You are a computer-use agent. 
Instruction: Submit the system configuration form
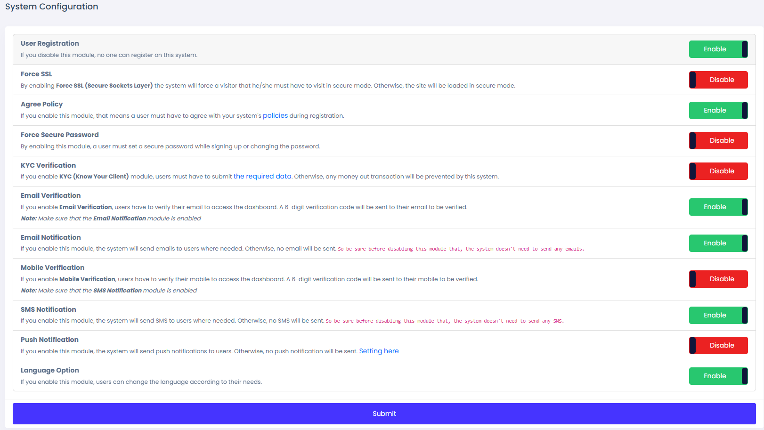click(x=384, y=414)
